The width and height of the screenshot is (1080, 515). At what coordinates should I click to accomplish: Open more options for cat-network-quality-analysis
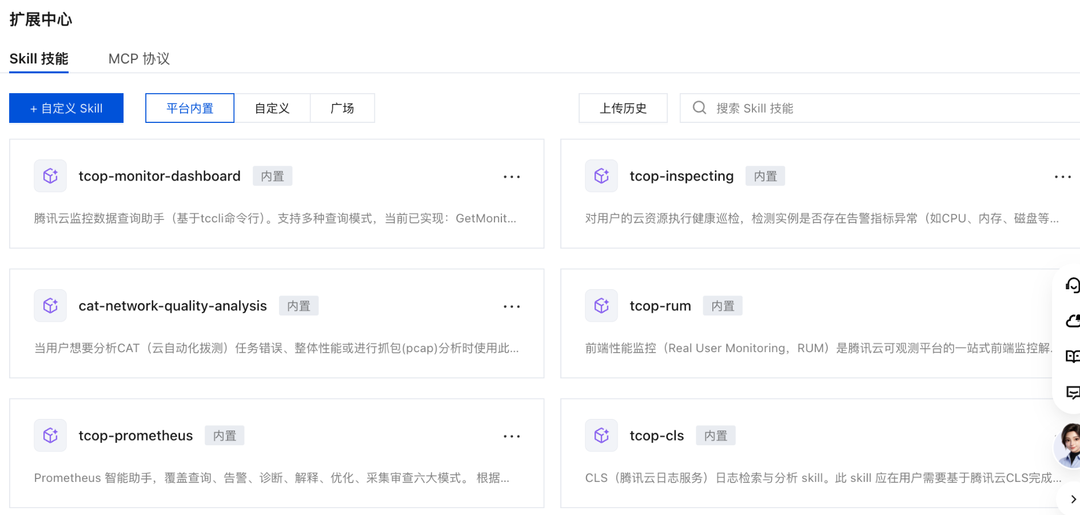pyautogui.click(x=512, y=306)
